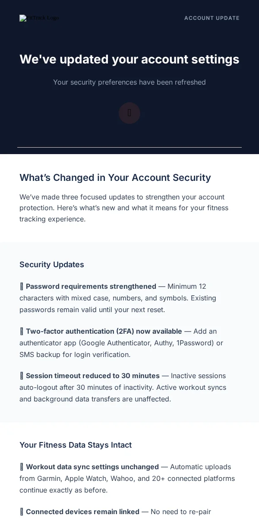Click the bold 'Two-factor authentication (2FA) now available' text
The height and width of the screenshot is (518, 259).
pos(104,332)
